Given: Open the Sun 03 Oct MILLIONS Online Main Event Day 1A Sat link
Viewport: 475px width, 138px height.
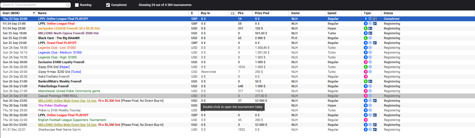Looking at the screenshot, I should point(68,125).
